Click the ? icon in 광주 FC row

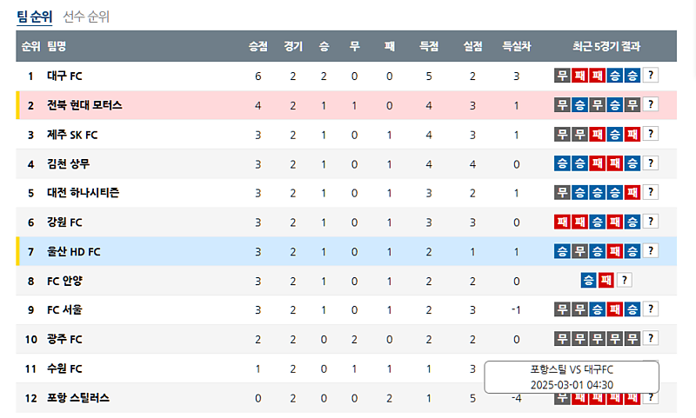pyautogui.click(x=650, y=338)
